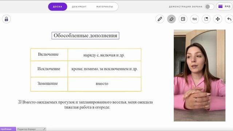233x131 pixels.
Task: Click the проблема button at bottom
Action: 8,129
